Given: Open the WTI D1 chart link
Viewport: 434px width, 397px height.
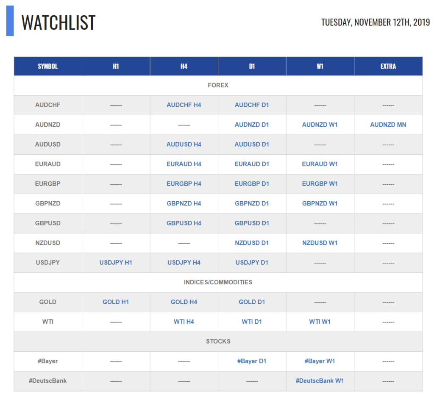Looking at the screenshot, I should tap(252, 322).
